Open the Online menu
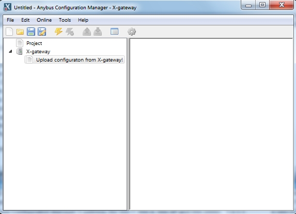This screenshot has height=214, width=296. tap(44, 20)
